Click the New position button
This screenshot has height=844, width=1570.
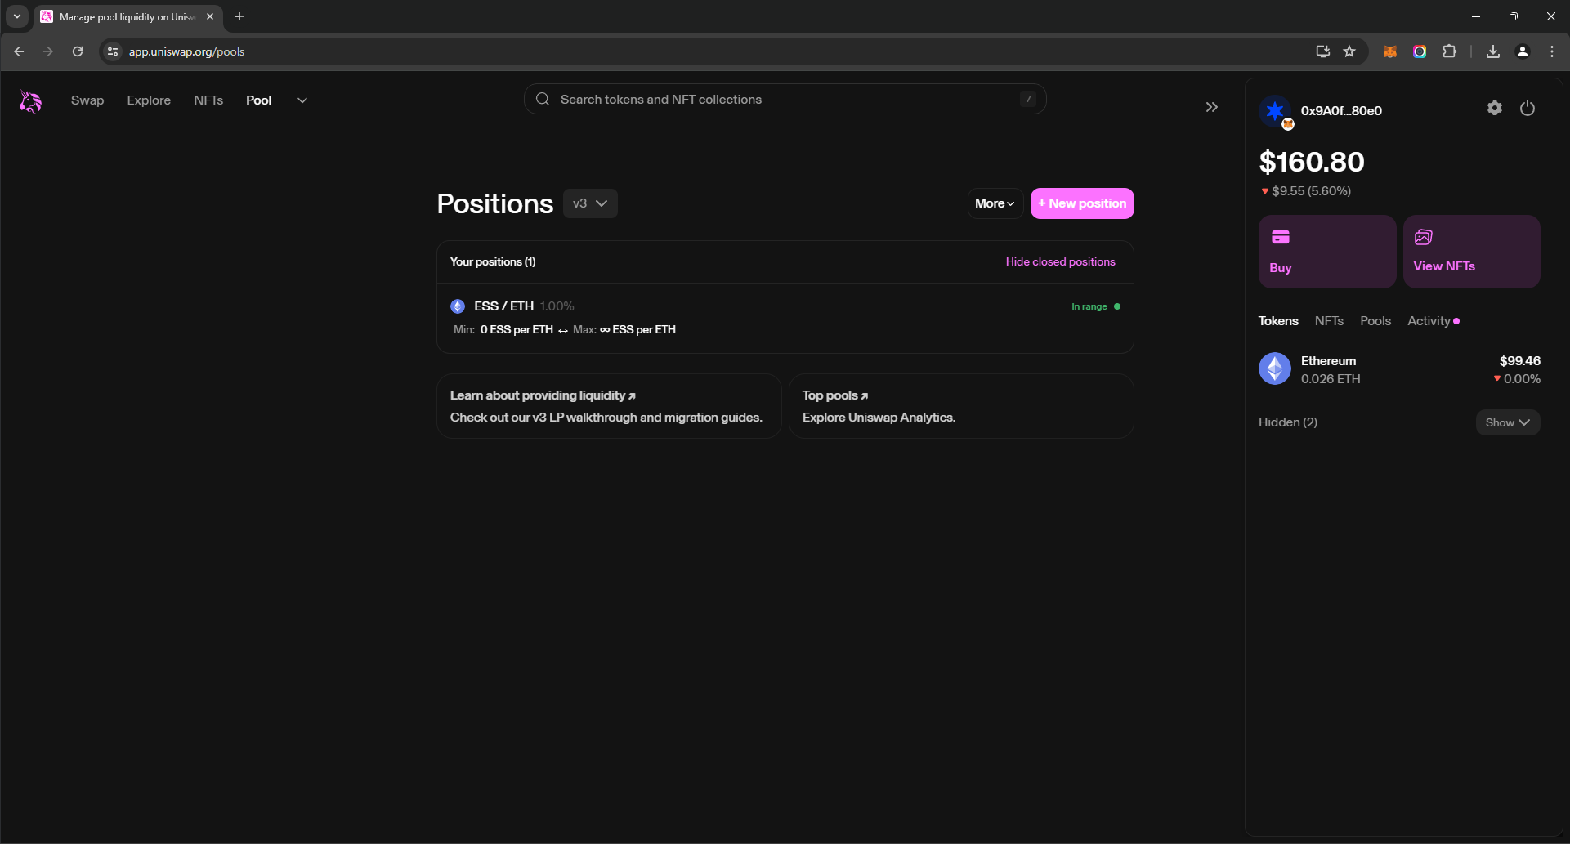coord(1082,203)
